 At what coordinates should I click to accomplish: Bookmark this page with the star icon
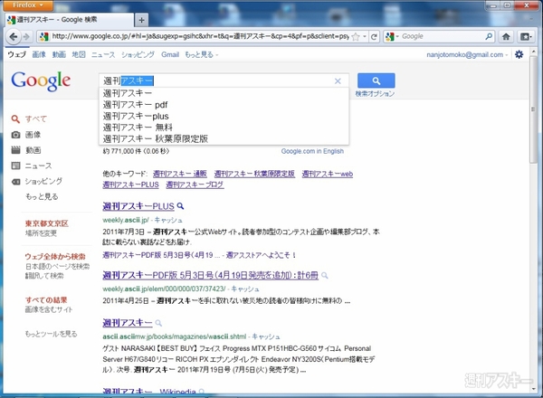coord(356,36)
